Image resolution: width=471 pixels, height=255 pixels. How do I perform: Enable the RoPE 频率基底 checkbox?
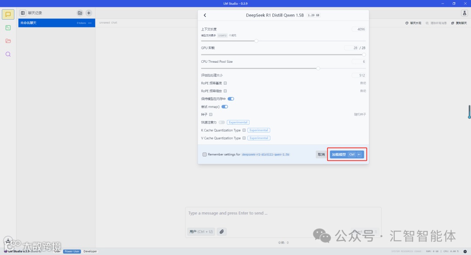pos(225,83)
